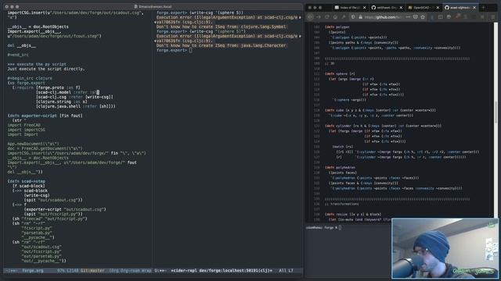
Task: Click the '#+begin_src clojure' line
Action: [x=30, y=78]
